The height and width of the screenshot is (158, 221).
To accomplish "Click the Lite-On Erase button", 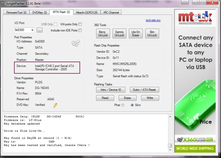I will 136,33.
